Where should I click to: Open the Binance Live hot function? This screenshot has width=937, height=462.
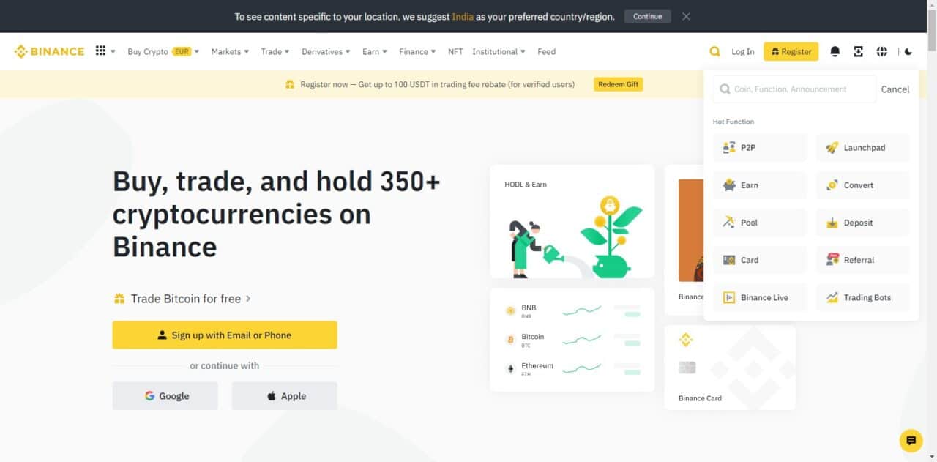[760, 297]
